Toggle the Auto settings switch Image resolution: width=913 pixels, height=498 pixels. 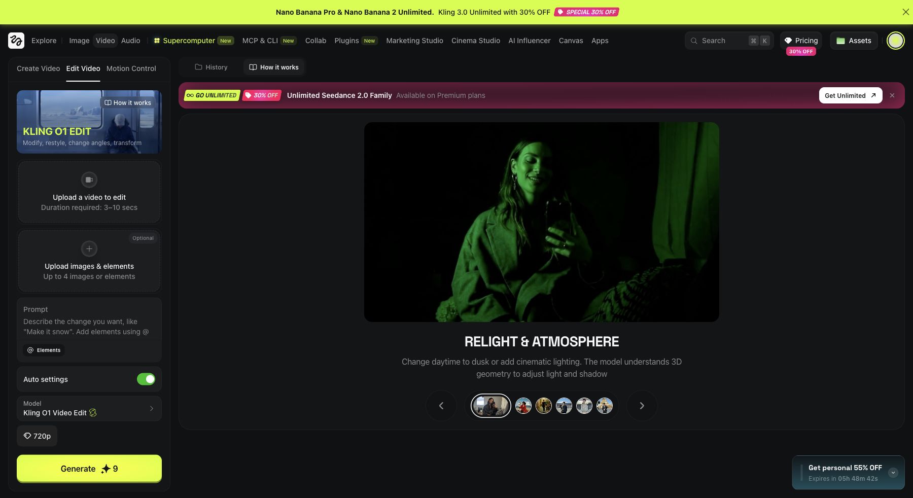click(x=146, y=379)
